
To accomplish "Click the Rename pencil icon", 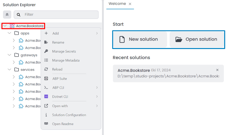I will click(46, 42).
